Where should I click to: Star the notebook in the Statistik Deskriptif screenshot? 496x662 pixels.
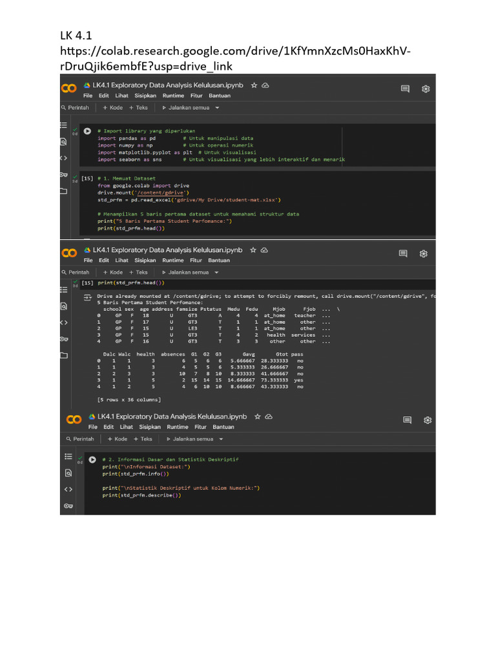257,416
